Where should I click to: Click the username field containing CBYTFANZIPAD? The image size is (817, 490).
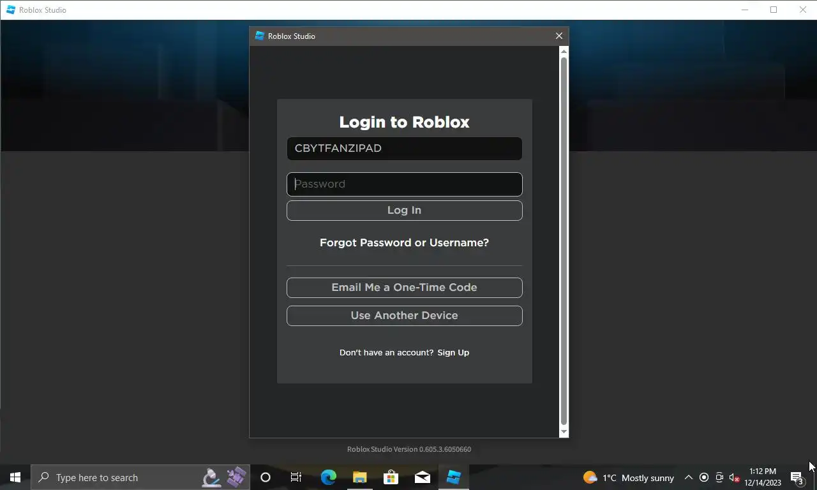pos(404,149)
